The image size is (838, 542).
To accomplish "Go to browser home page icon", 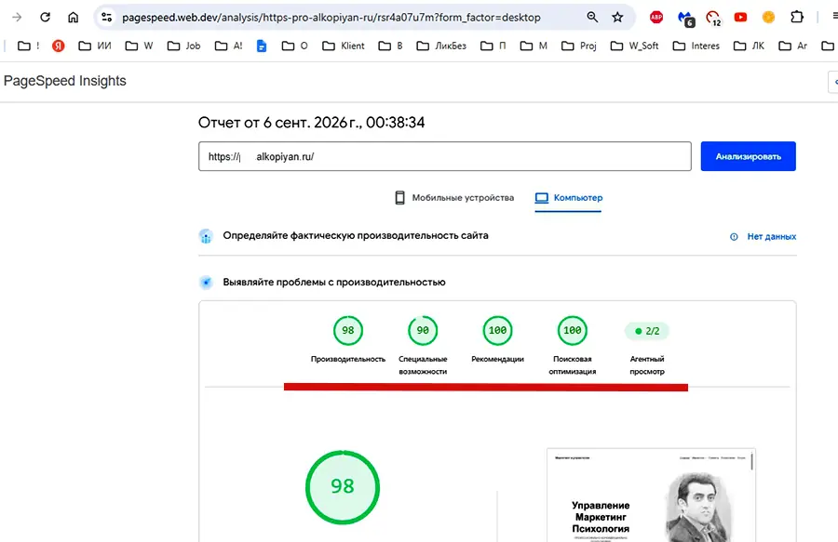I will tap(74, 17).
